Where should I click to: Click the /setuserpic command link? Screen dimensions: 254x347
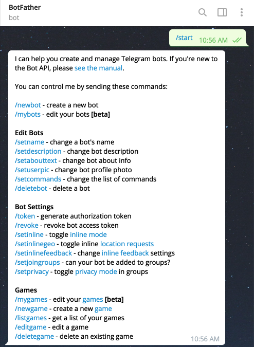pos(32,170)
